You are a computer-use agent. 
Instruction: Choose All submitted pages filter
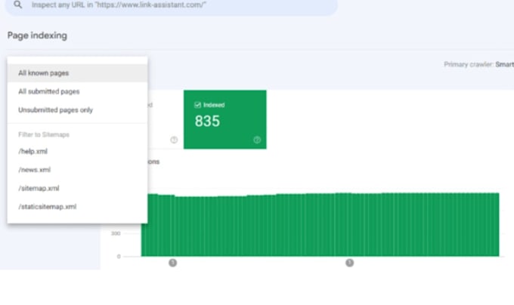[x=77, y=91]
